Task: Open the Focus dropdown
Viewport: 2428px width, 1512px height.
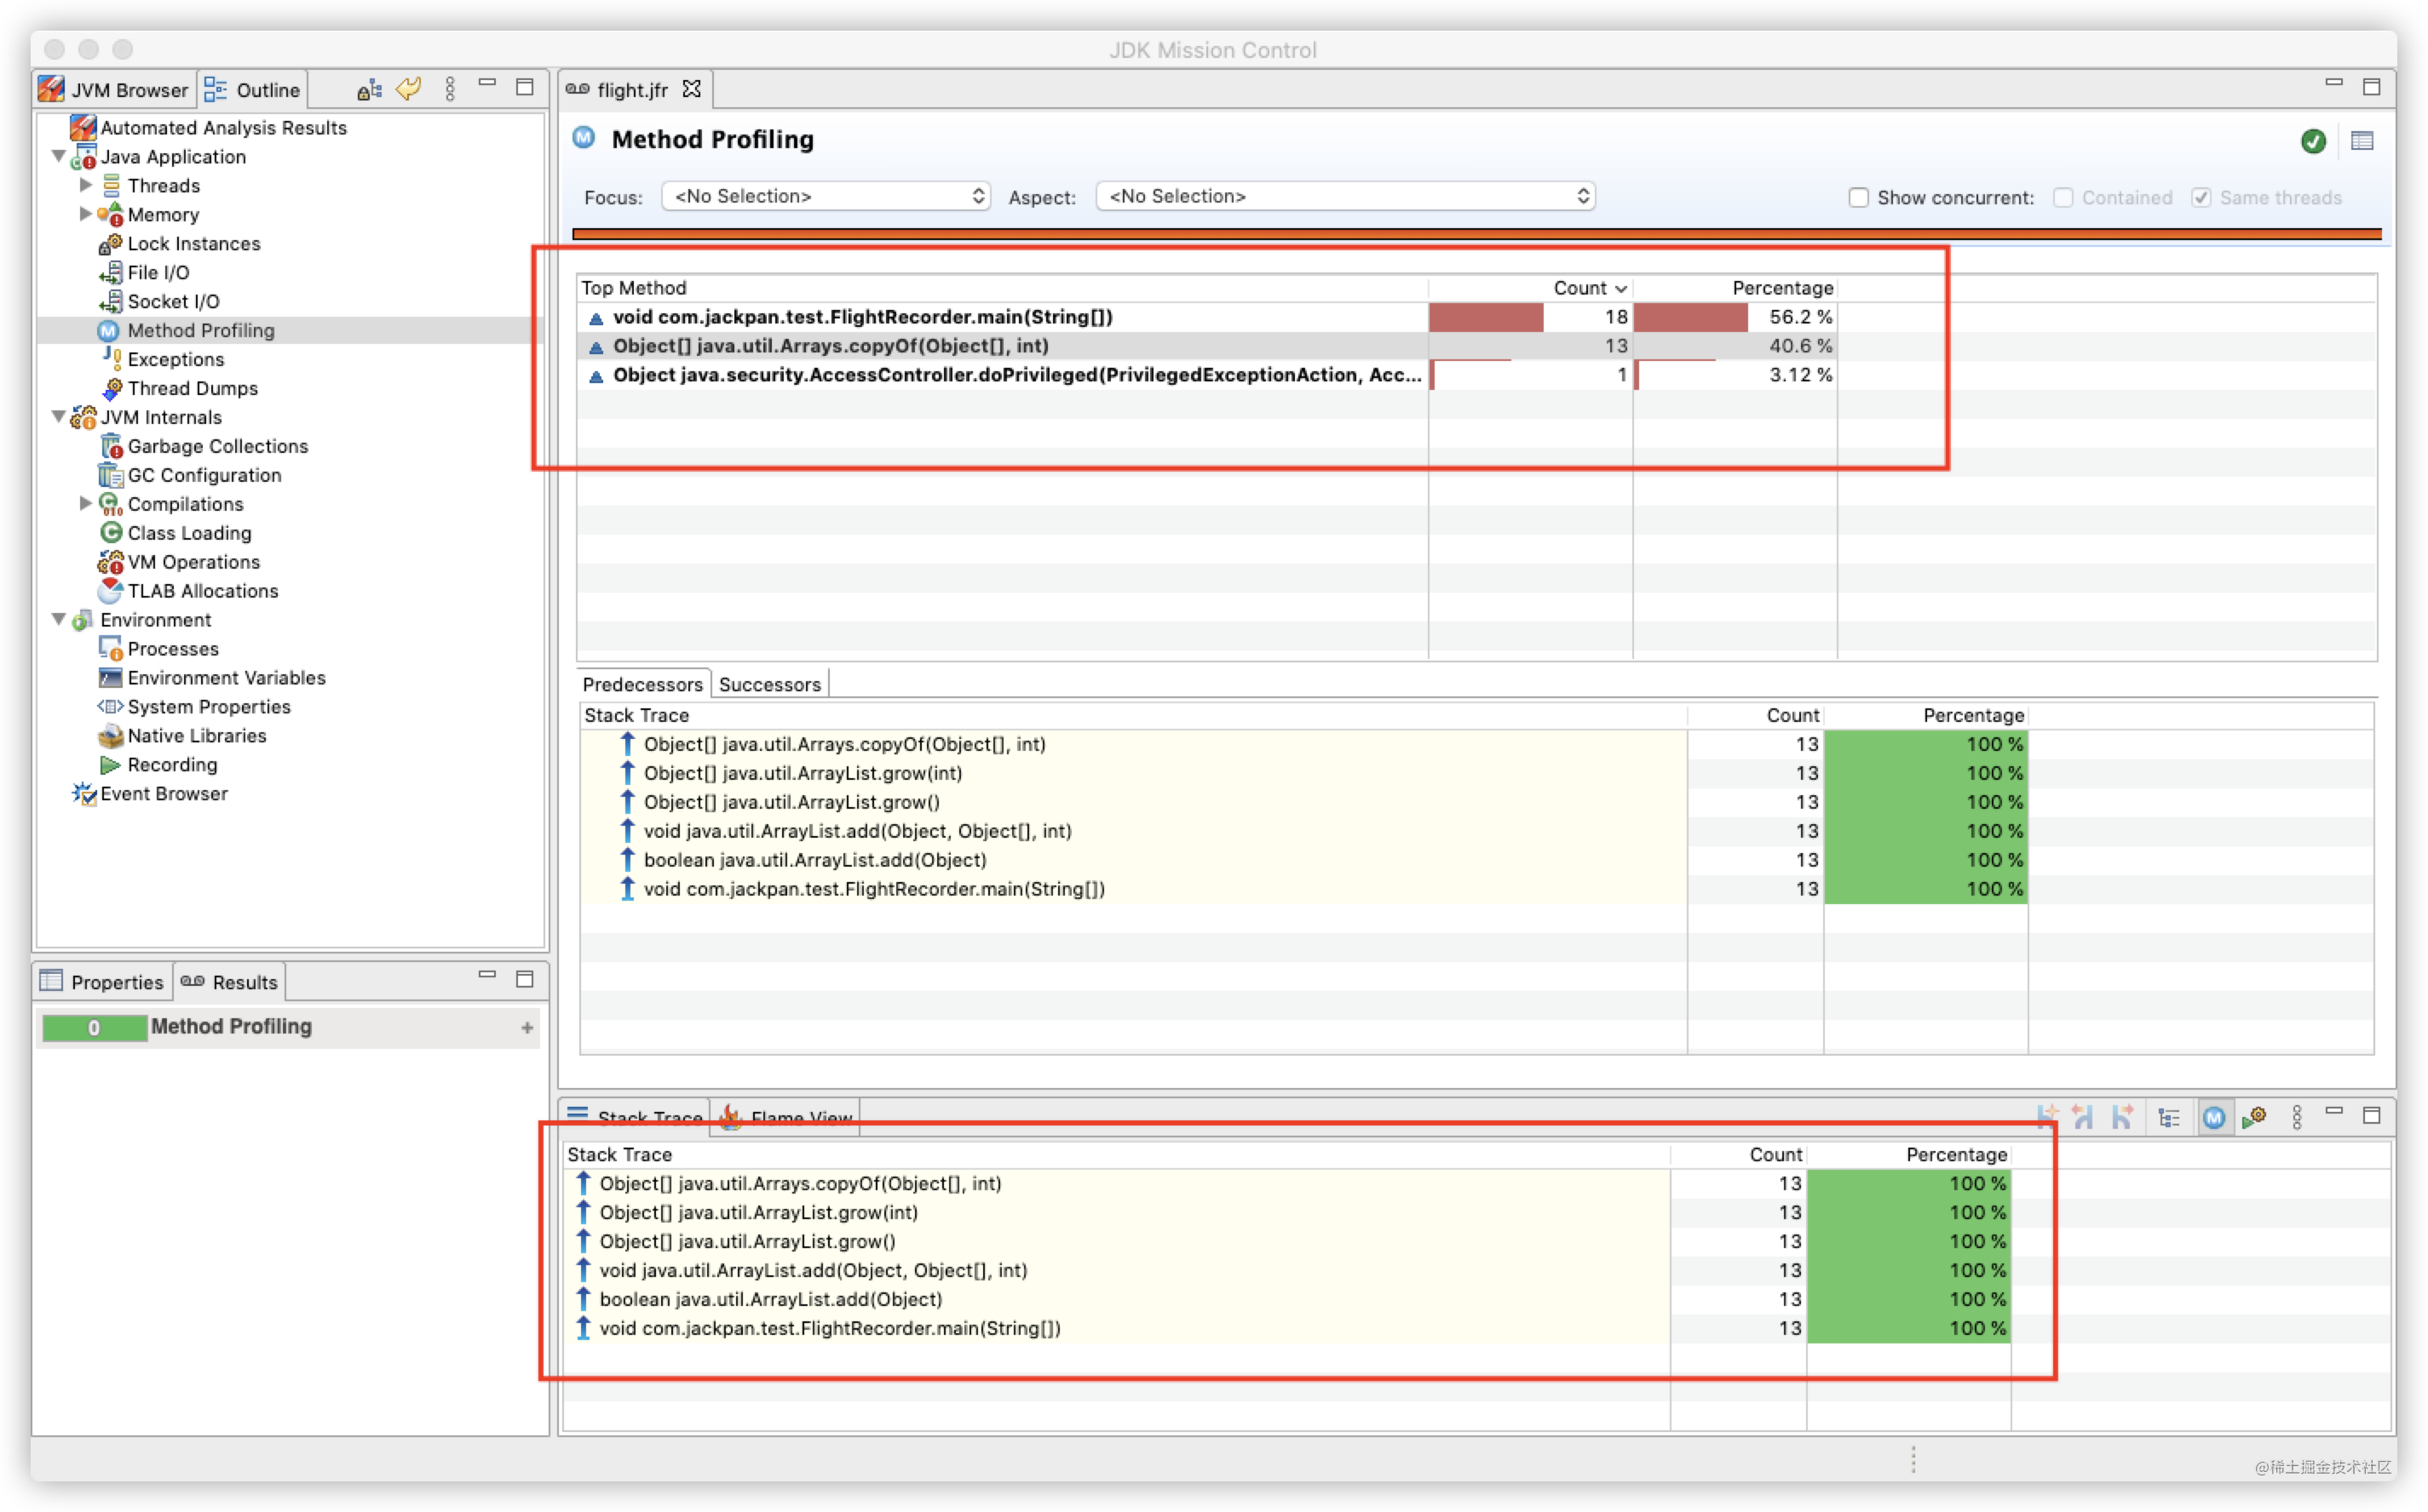Action: [x=826, y=196]
